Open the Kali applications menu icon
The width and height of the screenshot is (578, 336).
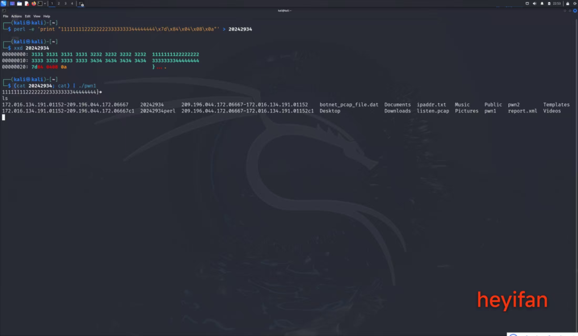pos(3,3)
